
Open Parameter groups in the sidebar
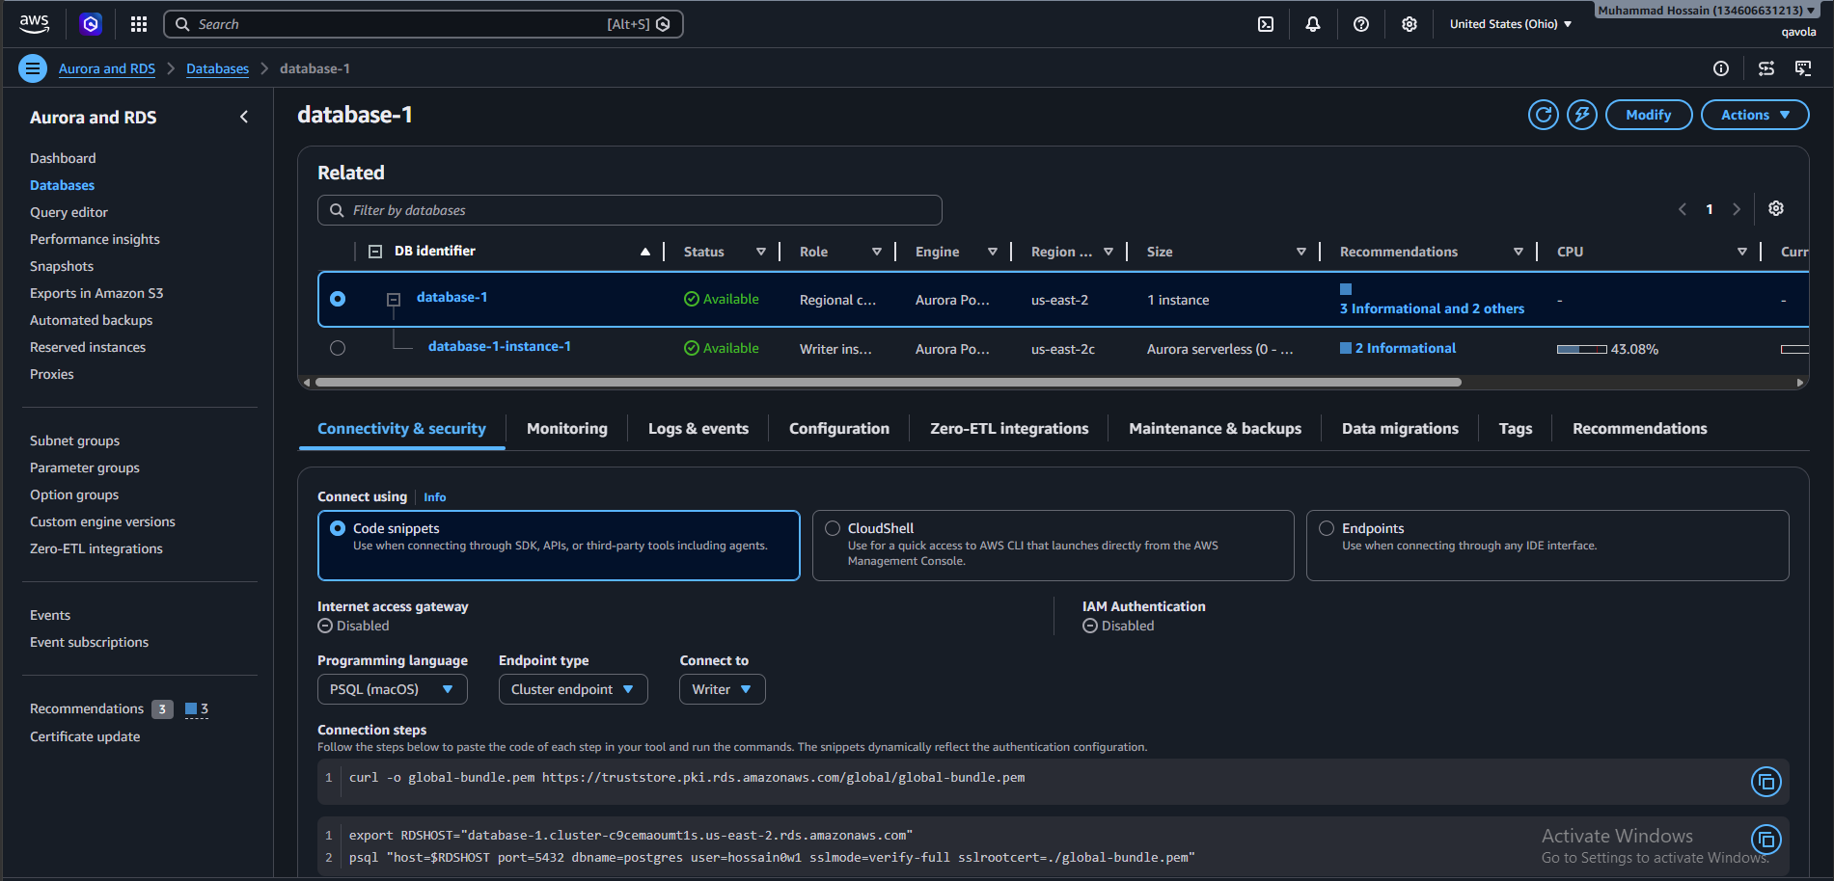[85, 467]
